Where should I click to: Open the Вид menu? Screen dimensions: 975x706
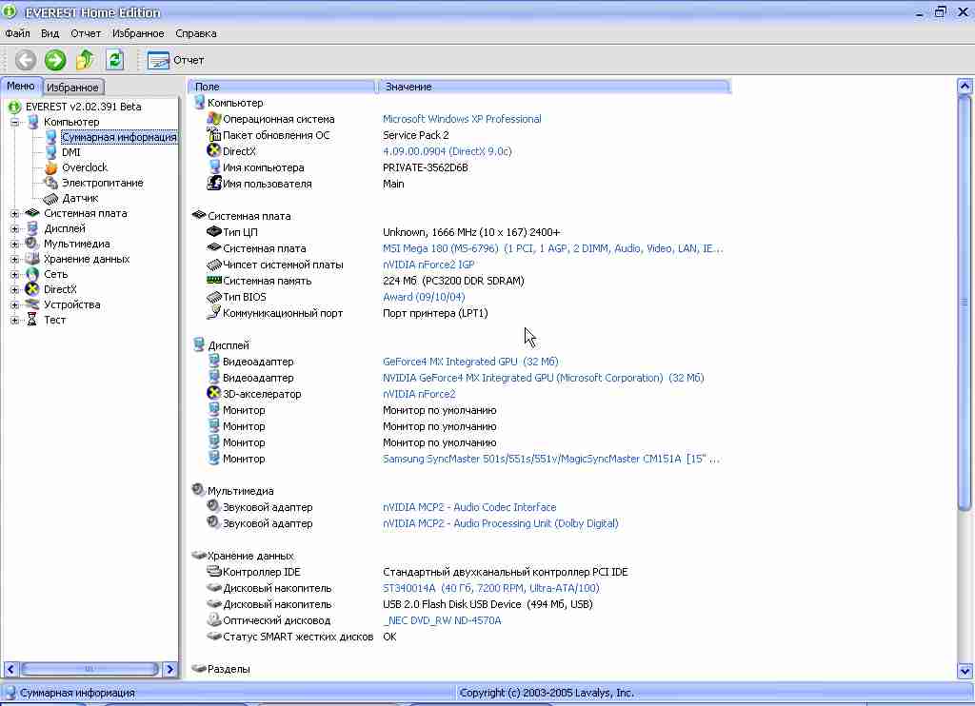click(50, 33)
